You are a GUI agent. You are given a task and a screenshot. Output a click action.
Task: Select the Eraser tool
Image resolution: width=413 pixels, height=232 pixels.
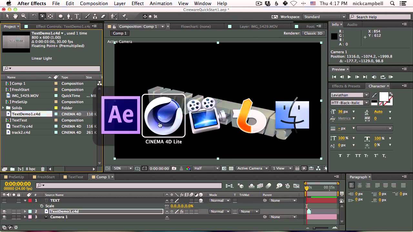click(103, 16)
